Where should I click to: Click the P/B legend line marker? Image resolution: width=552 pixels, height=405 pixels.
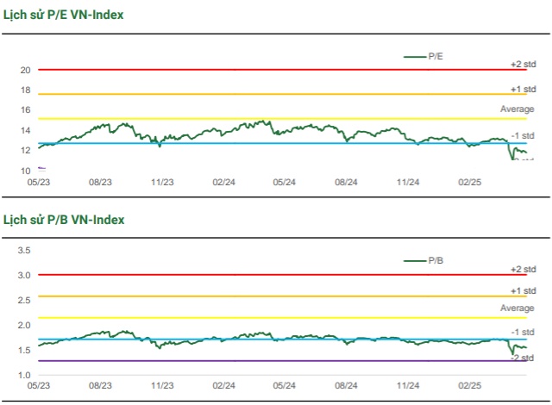415,260
